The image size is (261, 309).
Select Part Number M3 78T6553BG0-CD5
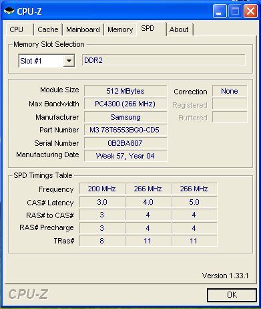(x=125, y=130)
